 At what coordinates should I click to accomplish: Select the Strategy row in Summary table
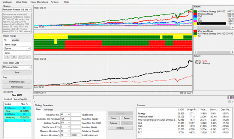coord(184,114)
